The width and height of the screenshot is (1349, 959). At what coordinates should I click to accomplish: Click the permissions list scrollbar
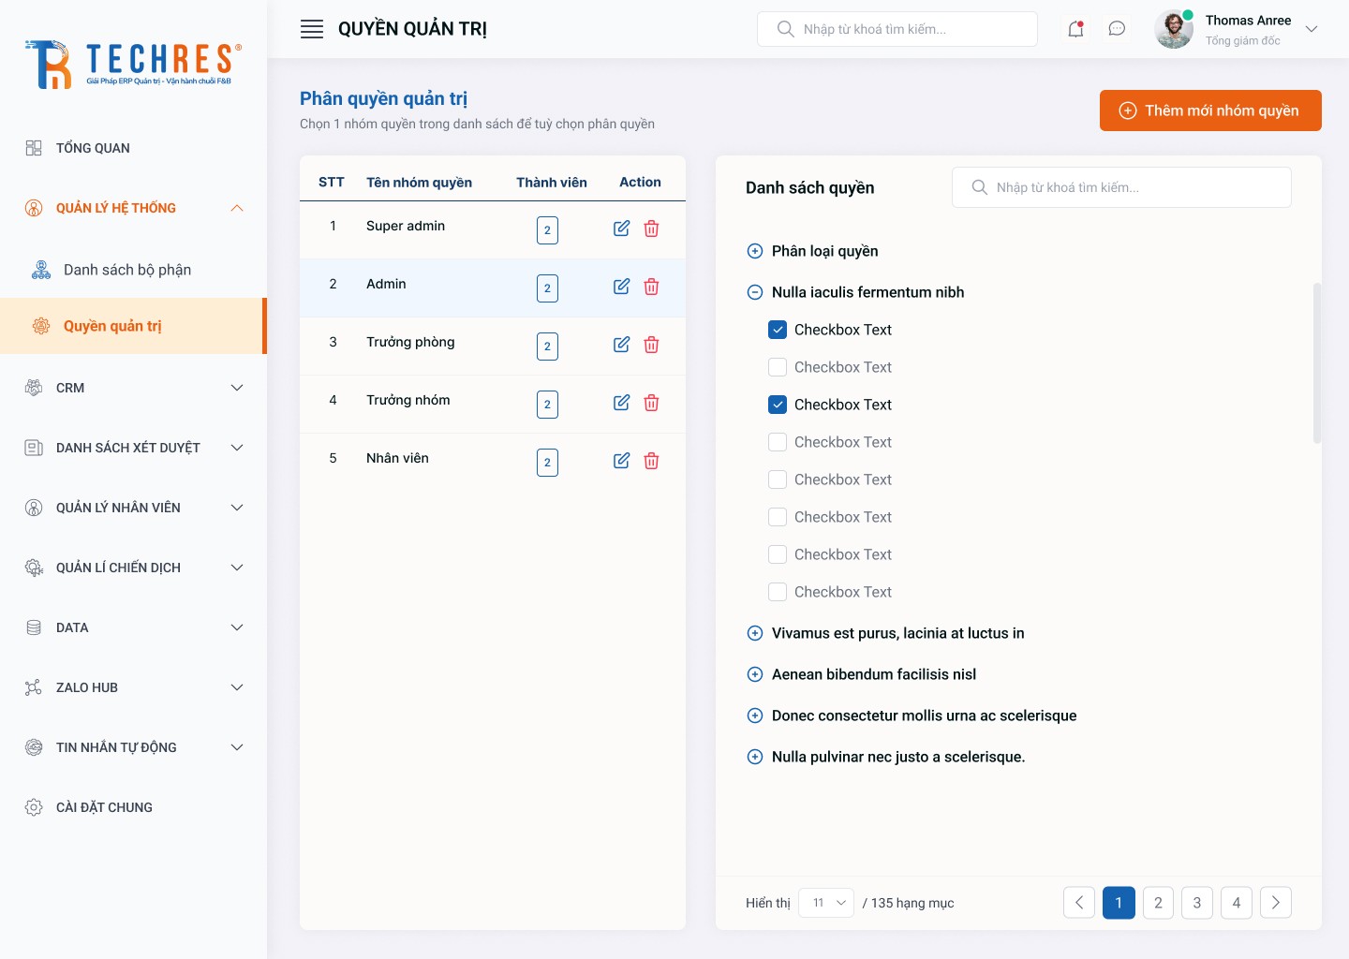pyautogui.click(x=1317, y=362)
